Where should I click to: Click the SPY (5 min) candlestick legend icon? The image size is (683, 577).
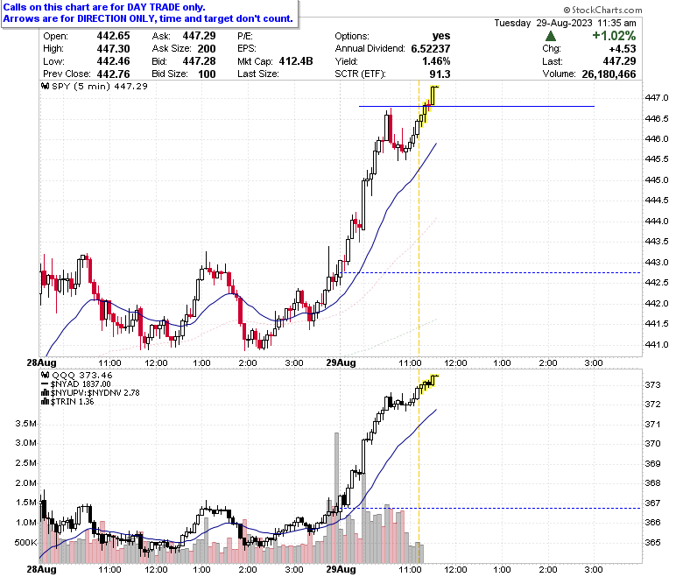point(45,86)
